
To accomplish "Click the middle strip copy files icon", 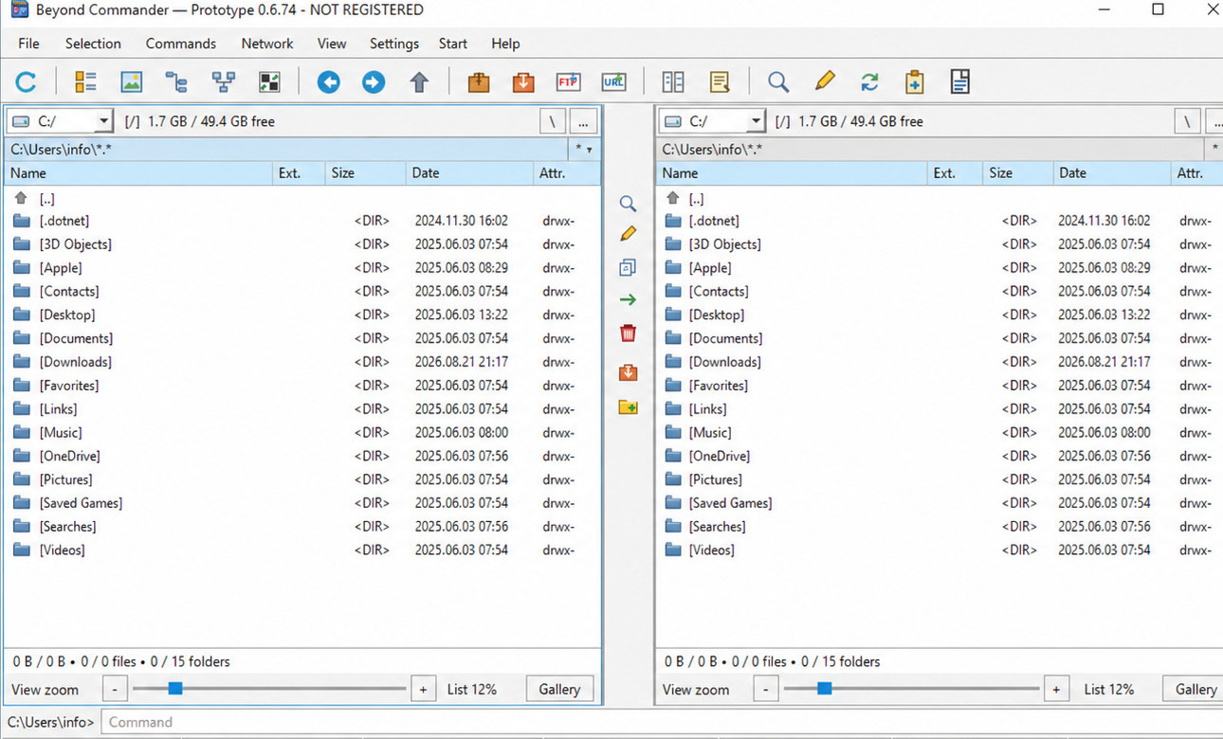I will 628,267.
